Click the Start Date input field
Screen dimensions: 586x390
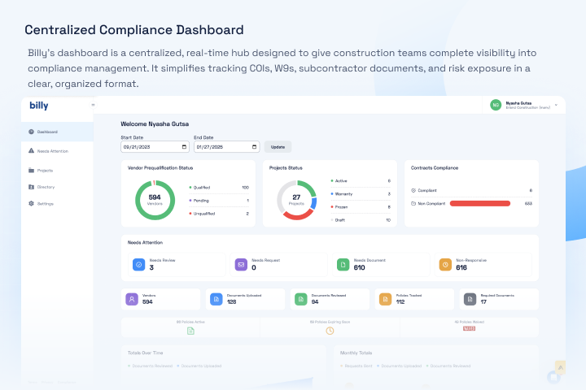coord(155,147)
